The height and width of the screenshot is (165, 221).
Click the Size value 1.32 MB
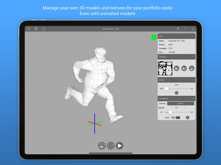(172, 52)
